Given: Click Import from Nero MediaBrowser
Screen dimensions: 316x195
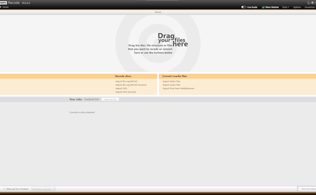Looking at the screenshot, I should [x=178, y=88].
